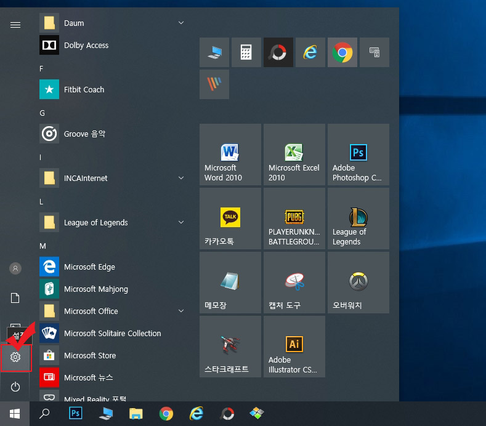The height and width of the screenshot is (426, 486).
Task: Open the Daum folder entry
Action: click(x=112, y=23)
